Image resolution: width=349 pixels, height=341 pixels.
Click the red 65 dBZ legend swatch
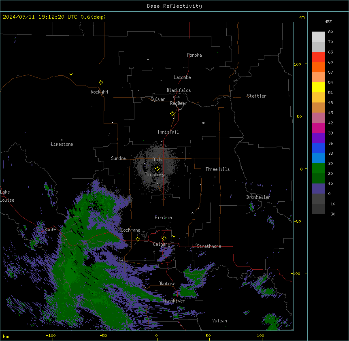tap(318, 57)
